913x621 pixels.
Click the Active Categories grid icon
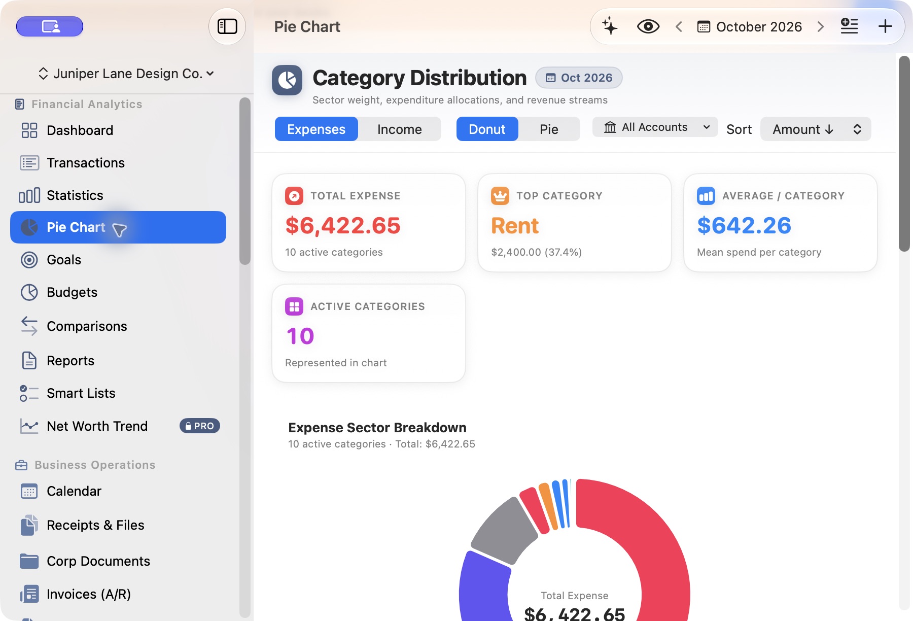294,306
